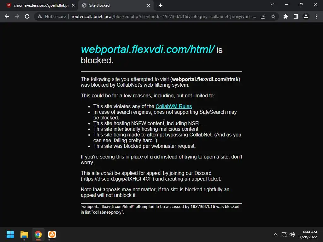Open the Extensions puzzle icon
The width and height of the screenshot is (323, 242).
point(286,16)
